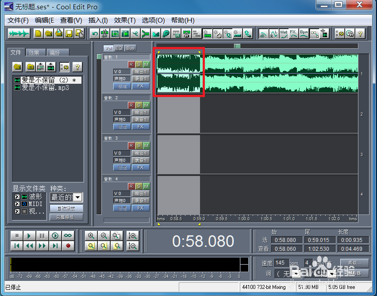Screen dimensions: 377x296
Task: Click the Open session folder toolbar icon
Action: pyautogui.click(x=49, y=34)
